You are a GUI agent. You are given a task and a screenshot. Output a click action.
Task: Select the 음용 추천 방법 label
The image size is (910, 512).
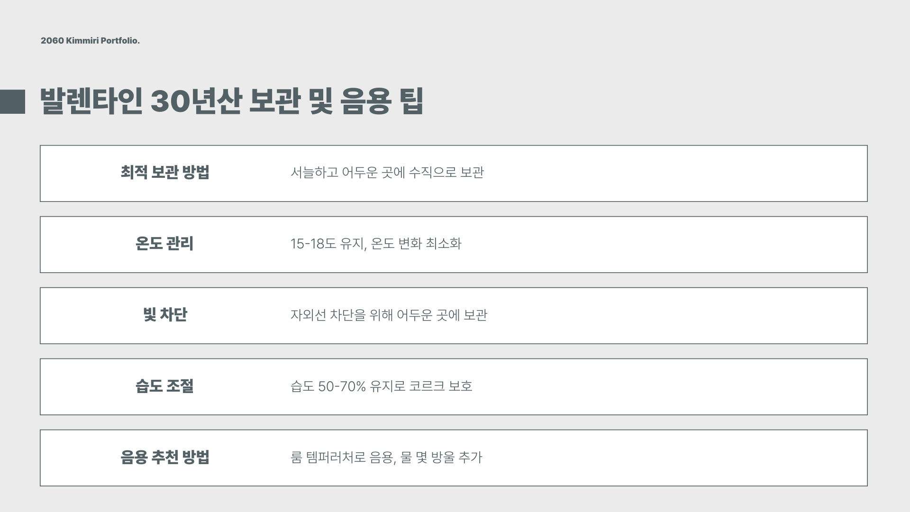click(x=164, y=457)
